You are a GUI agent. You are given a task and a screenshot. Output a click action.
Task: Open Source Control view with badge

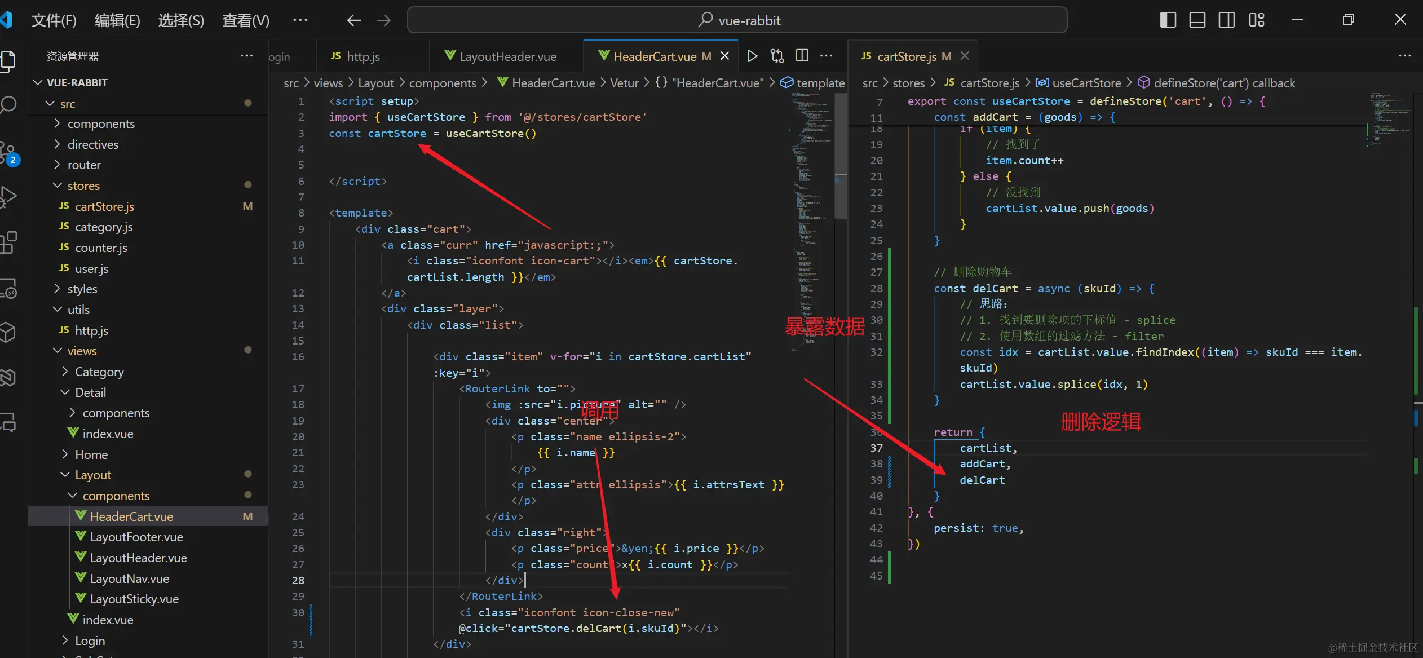(x=8, y=152)
